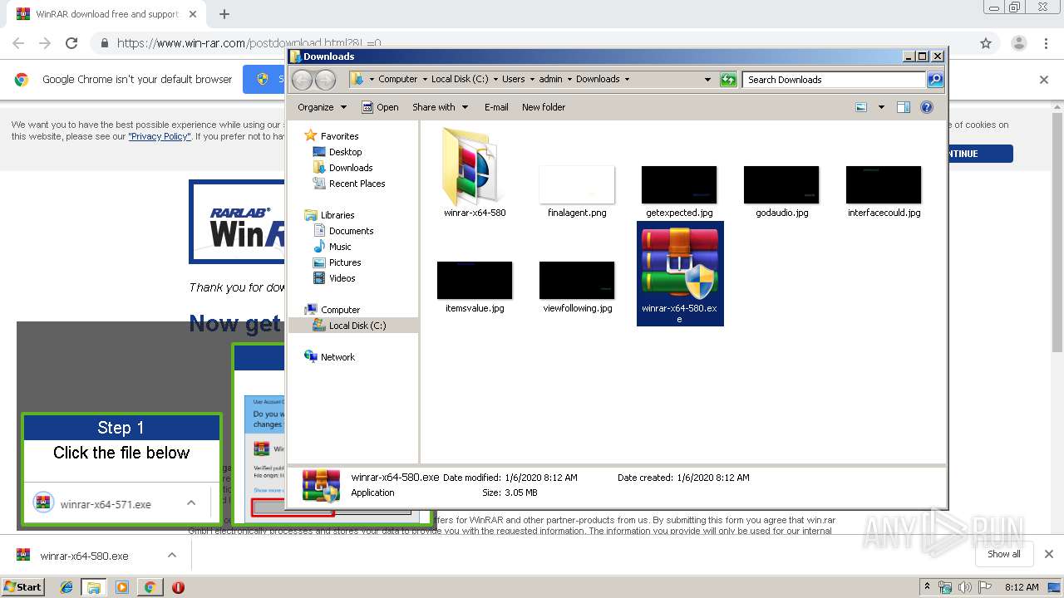Click the Explorer Forward navigation arrow
This screenshot has width=1064, height=598.
[x=326, y=80]
